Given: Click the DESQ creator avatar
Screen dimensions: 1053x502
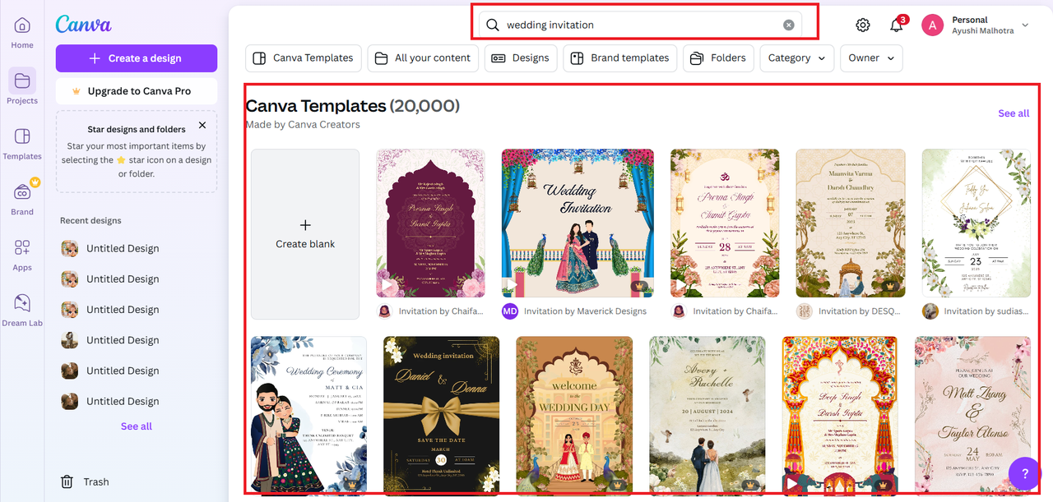Looking at the screenshot, I should tap(805, 311).
